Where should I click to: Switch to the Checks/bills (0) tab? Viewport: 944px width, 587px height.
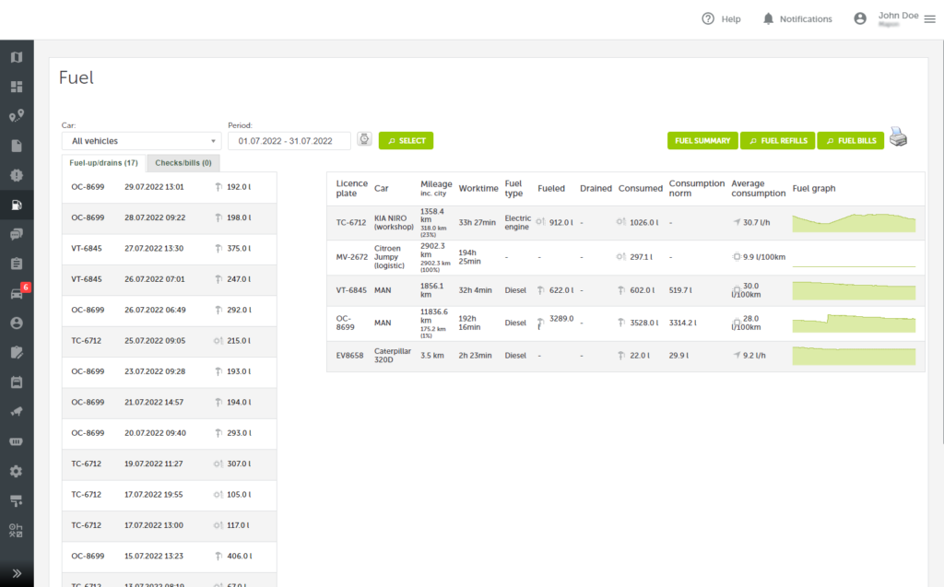[183, 163]
